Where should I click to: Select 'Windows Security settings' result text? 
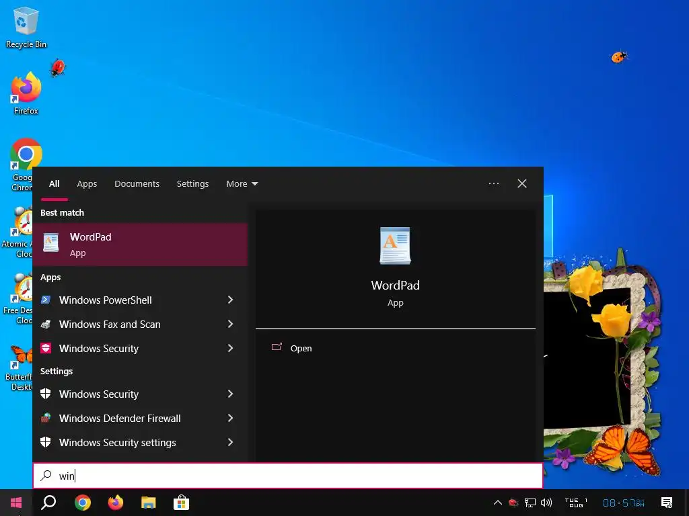(117, 442)
